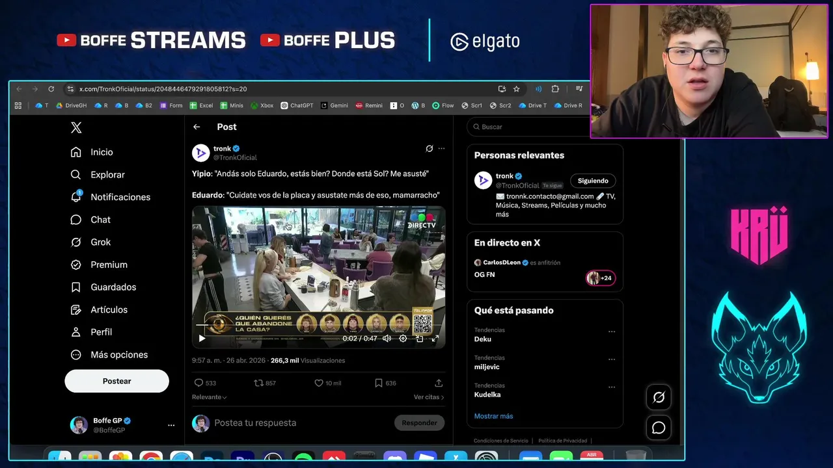Viewport: 833px width, 468px height.
Task: Open the Relevante sort dropdown
Action: 210,397
